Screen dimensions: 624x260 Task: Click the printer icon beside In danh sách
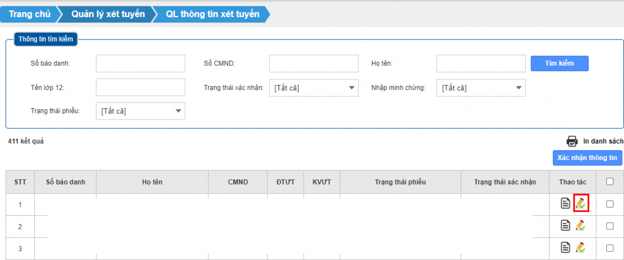(x=572, y=141)
